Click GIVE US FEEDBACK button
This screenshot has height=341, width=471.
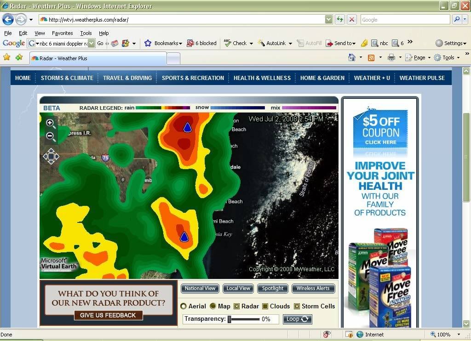tap(108, 315)
